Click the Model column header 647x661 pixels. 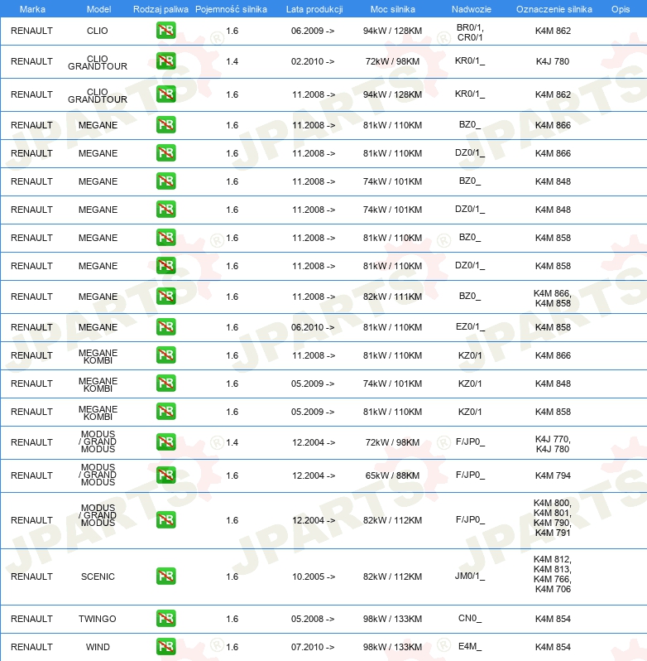point(98,9)
